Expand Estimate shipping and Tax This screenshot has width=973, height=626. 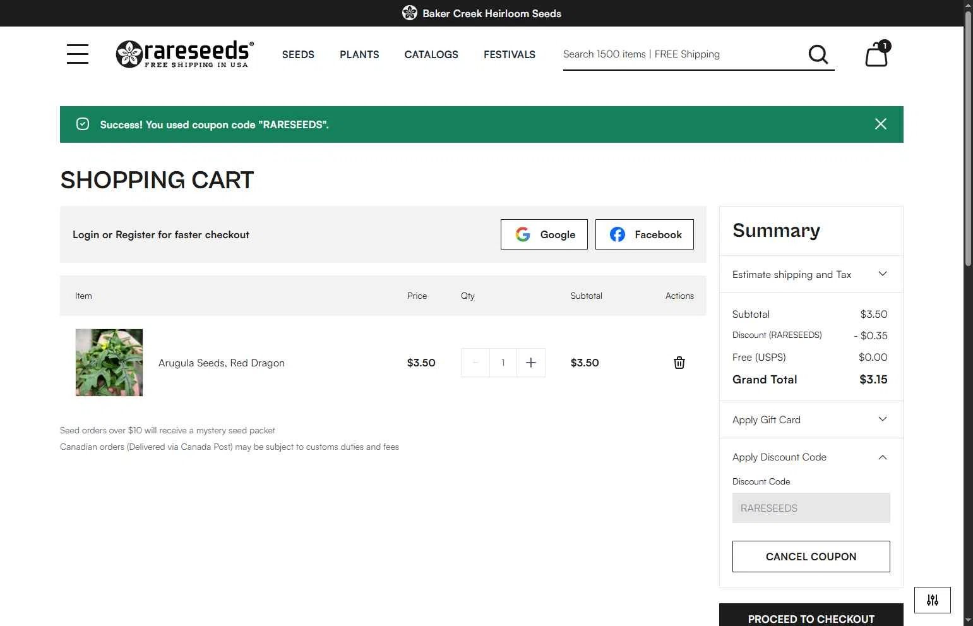click(x=811, y=274)
